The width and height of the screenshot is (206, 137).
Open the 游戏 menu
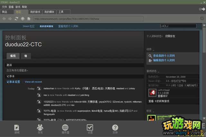[18, 7]
